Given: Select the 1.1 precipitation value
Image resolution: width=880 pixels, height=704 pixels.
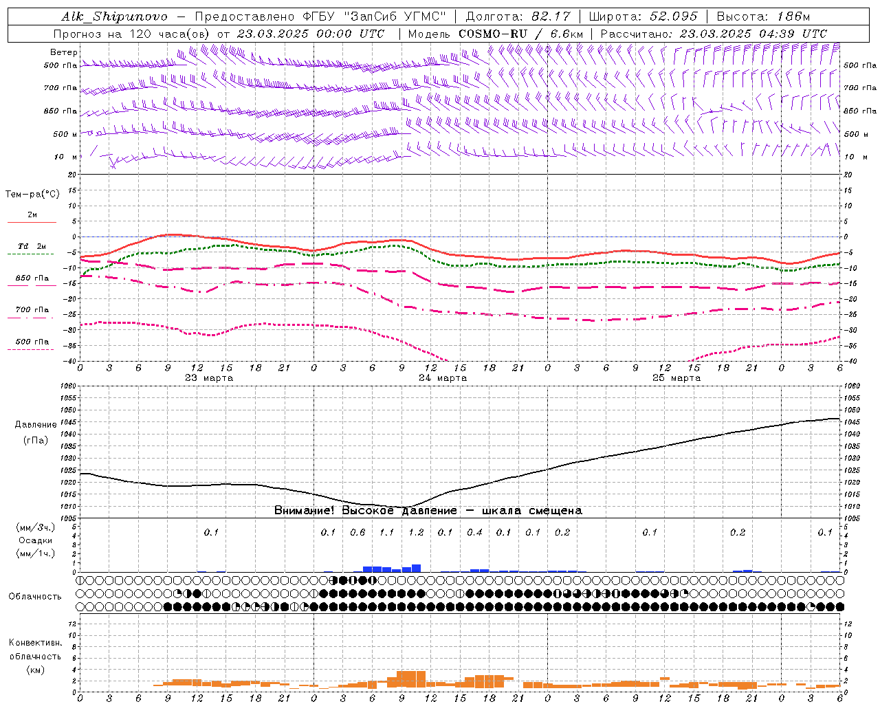Looking at the screenshot, I should click(387, 533).
